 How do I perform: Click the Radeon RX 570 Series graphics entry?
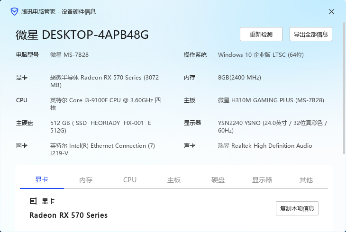pos(68,215)
